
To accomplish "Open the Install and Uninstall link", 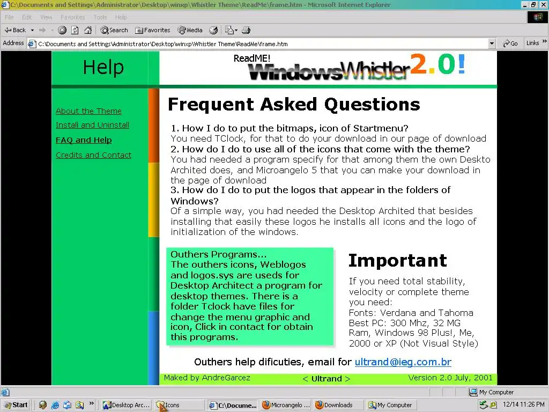I will coord(92,125).
